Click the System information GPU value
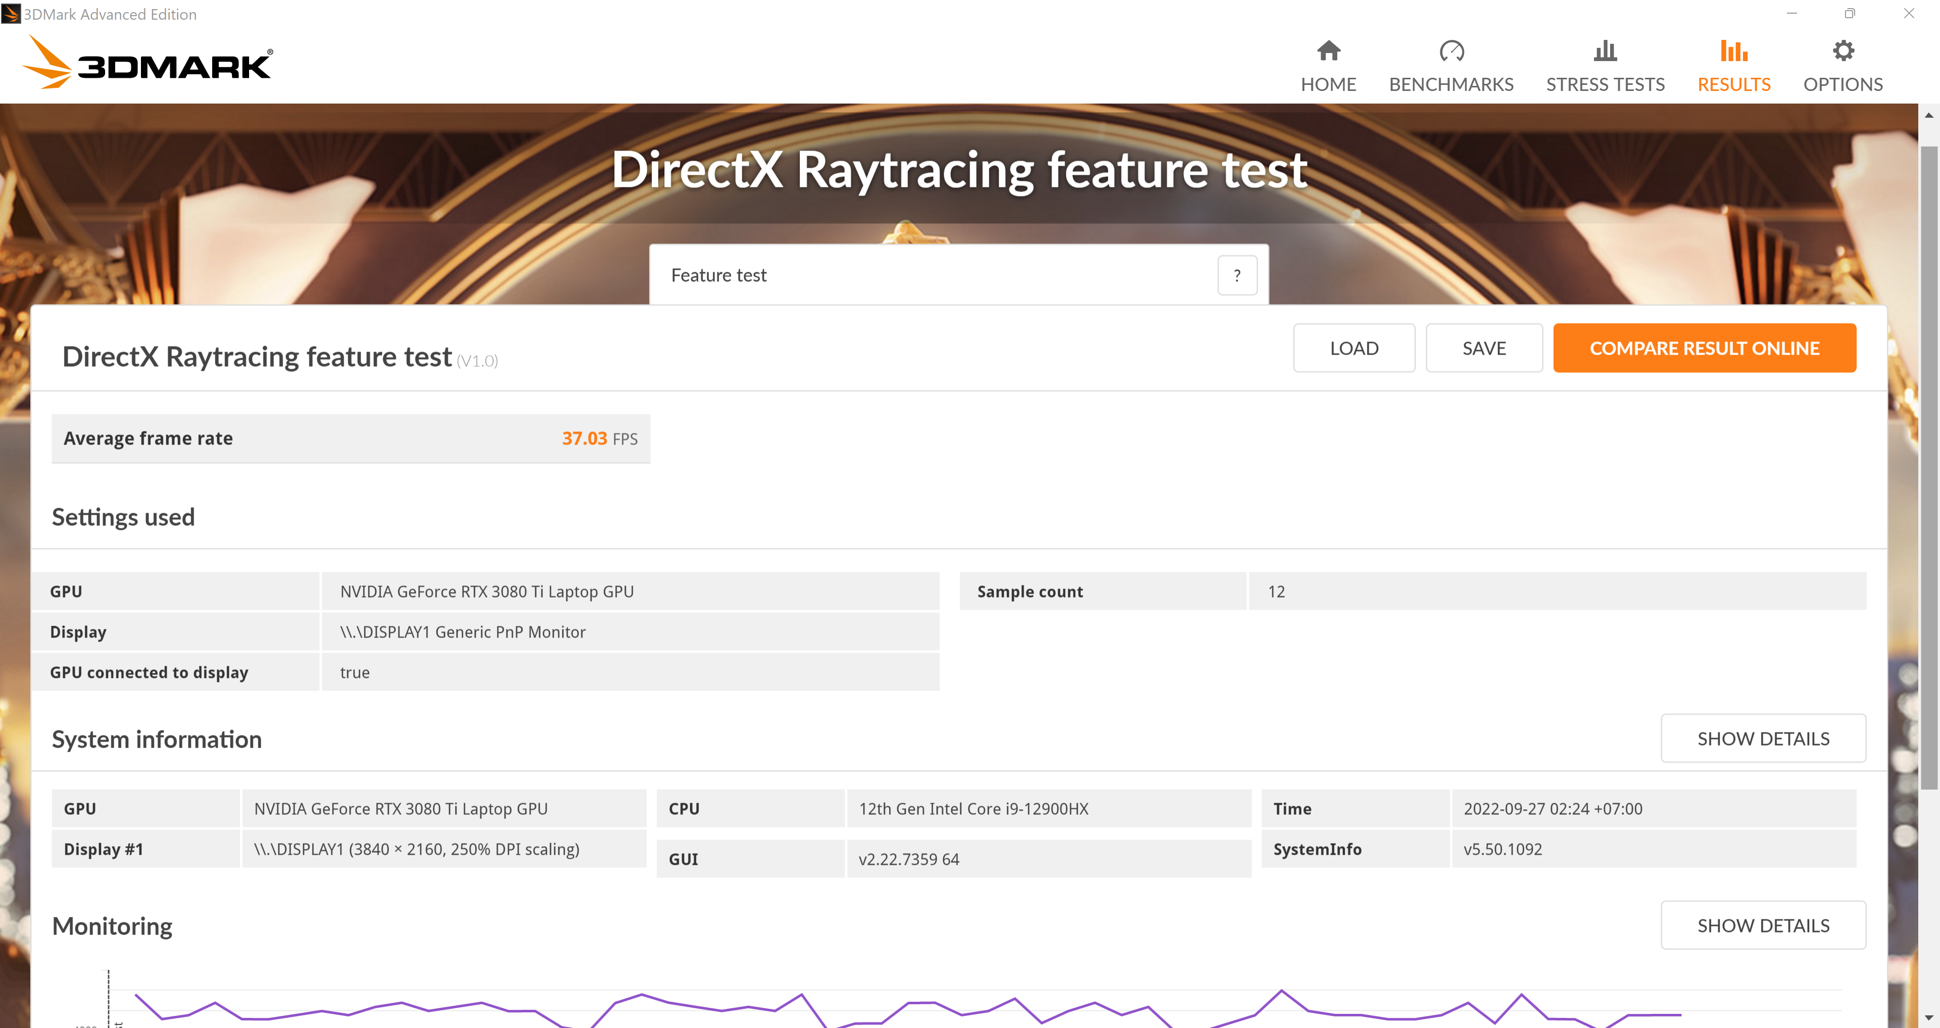Screen dimensions: 1940x1028 pyautogui.click(x=401, y=809)
